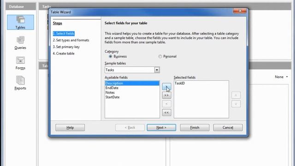The width and height of the screenshot is (295, 166).
Task: Select the Business category radio button
Action: point(111,56)
